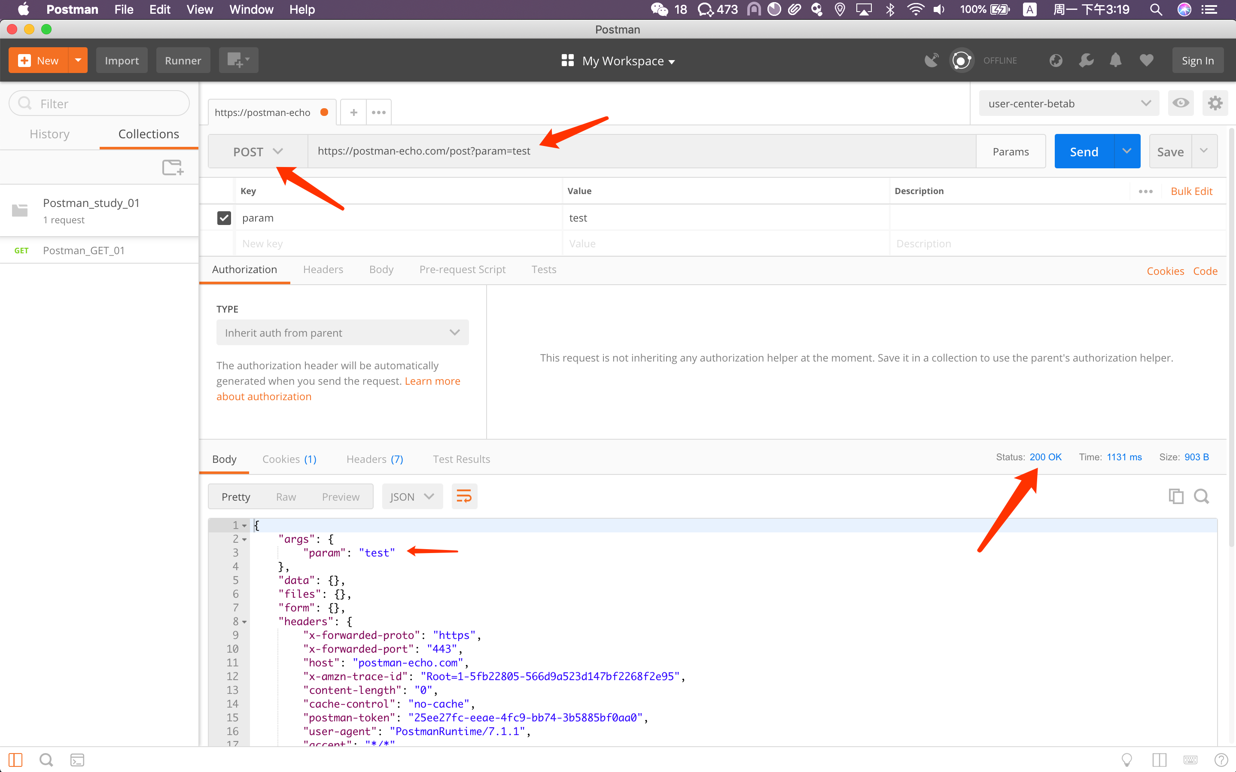
Task: Open response Cookies (1) tab
Action: 289,459
